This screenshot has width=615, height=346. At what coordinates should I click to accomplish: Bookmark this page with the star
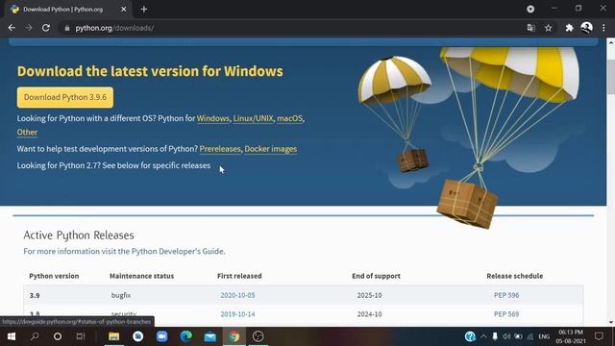pos(549,28)
